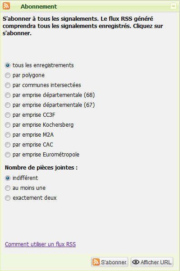
Task: Pick the 'par emprise M2A' option
Action: [8, 135]
